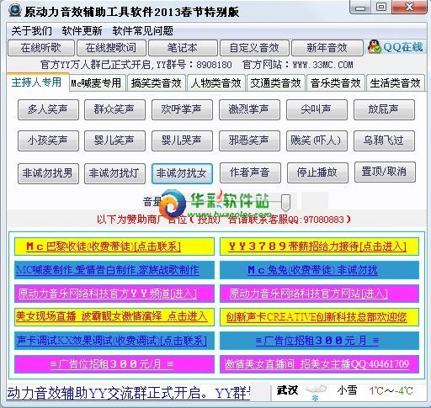The width and height of the screenshot is (431, 408).
Task: Click the 在线搜歌词 button
Action: [111, 48]
